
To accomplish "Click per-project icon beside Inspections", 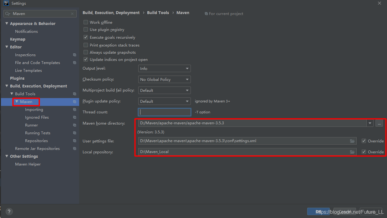I will click(x=74, y=55).
